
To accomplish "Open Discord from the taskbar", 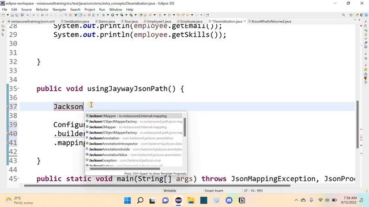I will coord(229,201).
